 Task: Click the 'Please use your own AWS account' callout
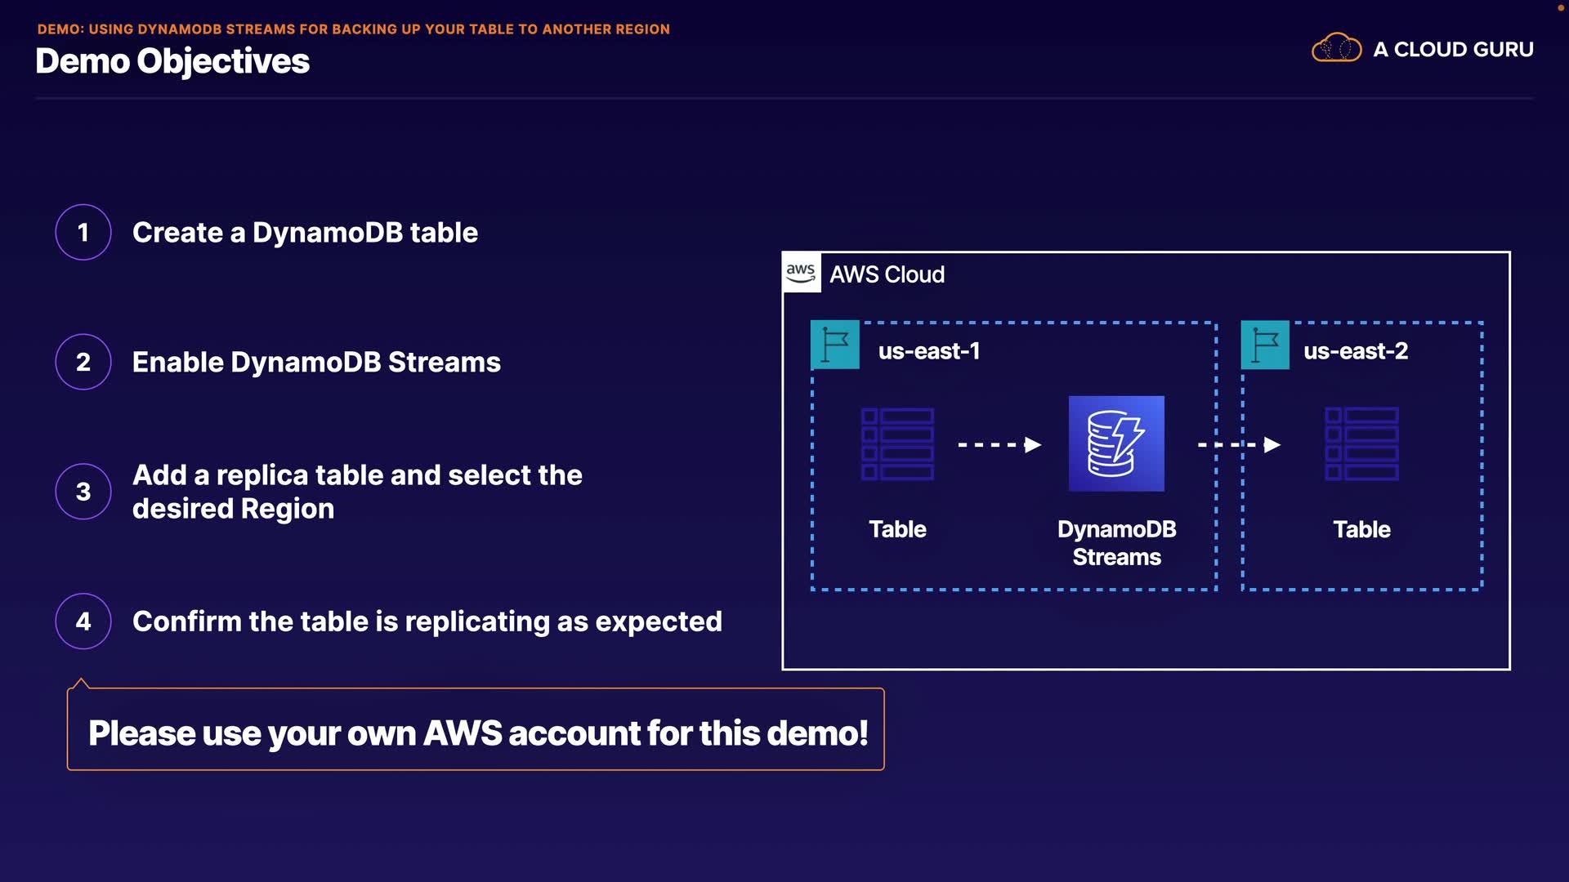coord(477,733)
